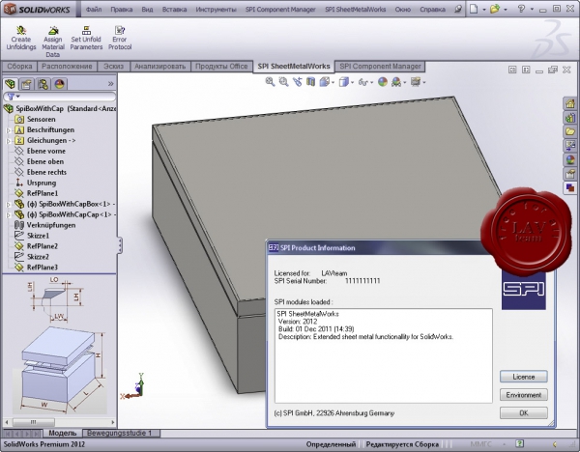The image size is (580, 452).
Task: Click the Edit Appearance sphere icon
Action: pyautogui.click(x=383, y=82)
